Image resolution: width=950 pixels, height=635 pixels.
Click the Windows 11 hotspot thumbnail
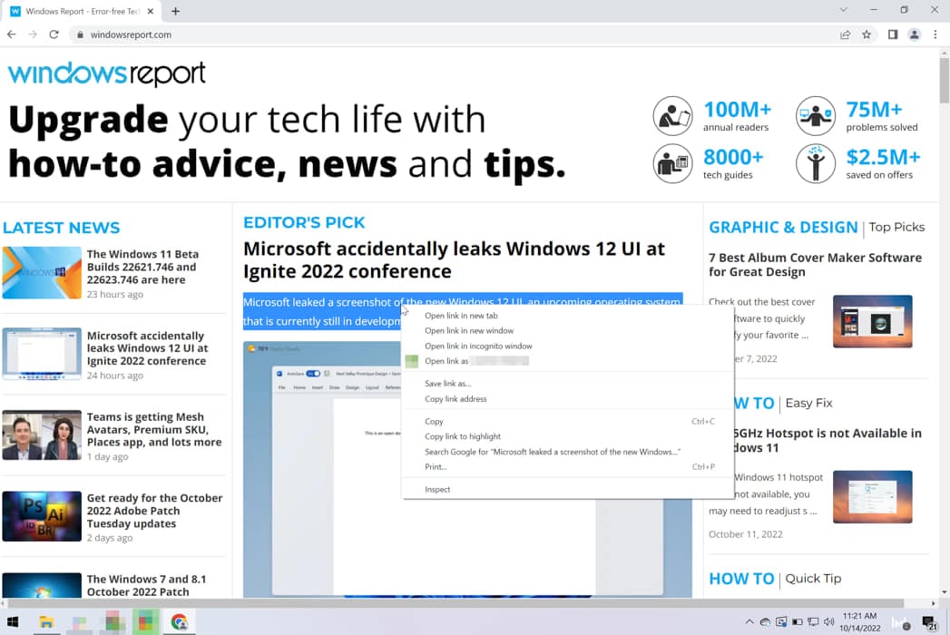click(873, 497)
